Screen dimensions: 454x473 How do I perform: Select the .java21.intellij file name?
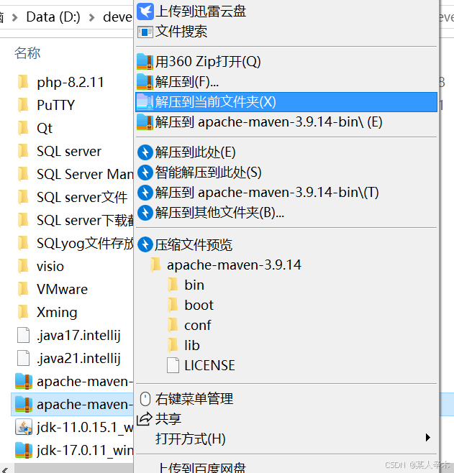coord(78,359)
